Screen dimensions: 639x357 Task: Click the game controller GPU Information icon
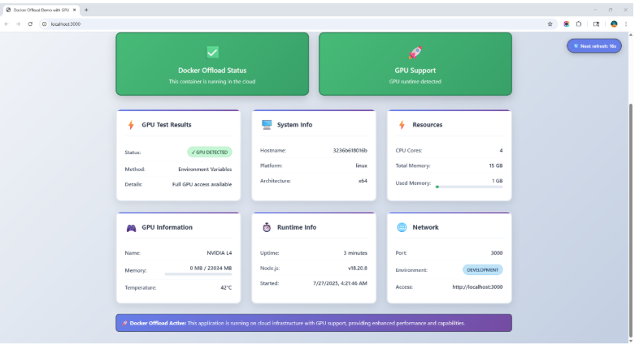[131, 227]
